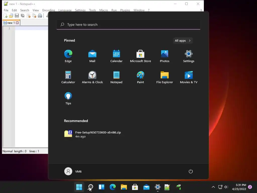Click the Type here to search field
This screenshot has width=257, height=193.
128,25
